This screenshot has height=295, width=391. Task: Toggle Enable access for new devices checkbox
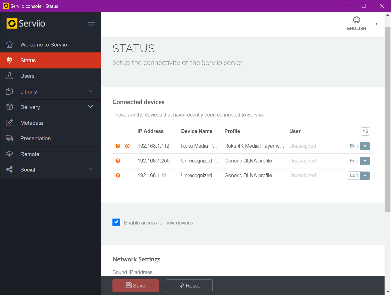[x=116, y=222]
